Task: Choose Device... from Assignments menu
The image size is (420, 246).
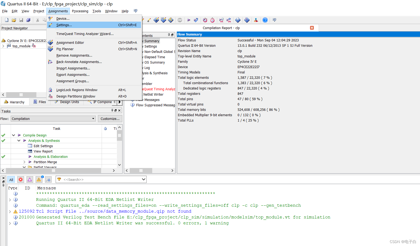Action: [94, 18]
